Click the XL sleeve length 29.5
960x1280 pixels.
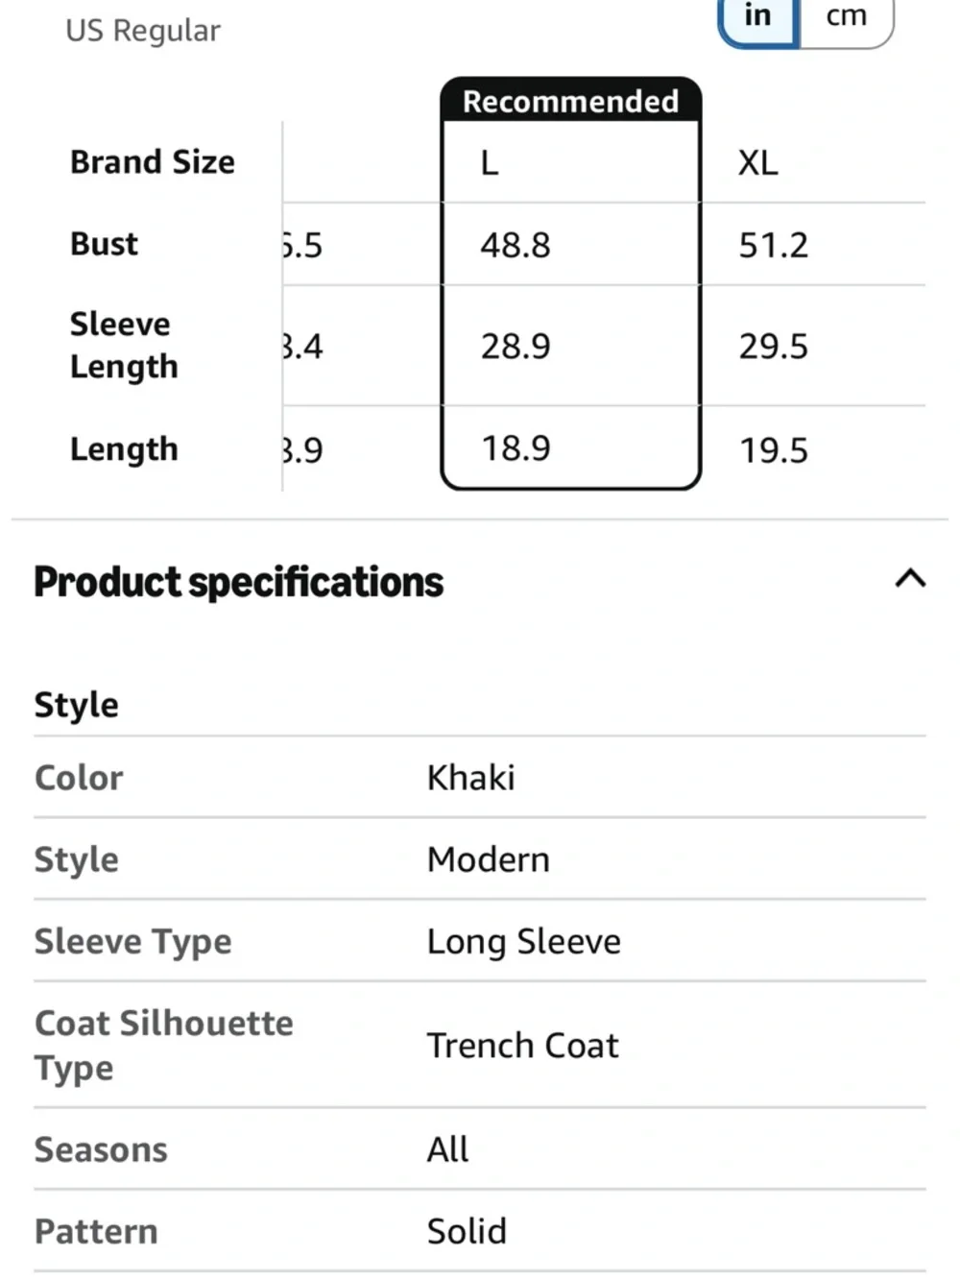774,347
